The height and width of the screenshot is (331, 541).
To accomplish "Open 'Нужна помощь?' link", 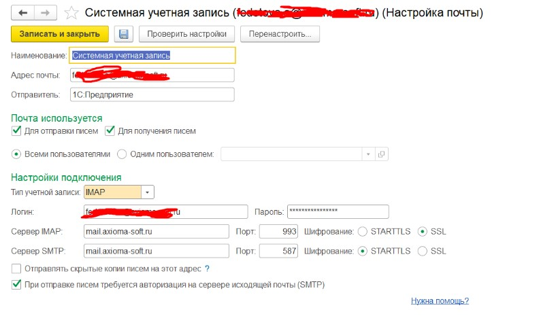I will pos(440,300).
